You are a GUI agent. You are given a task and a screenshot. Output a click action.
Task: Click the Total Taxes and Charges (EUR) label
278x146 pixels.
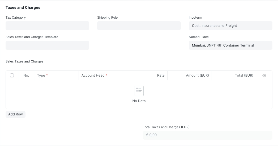[166, 127]
